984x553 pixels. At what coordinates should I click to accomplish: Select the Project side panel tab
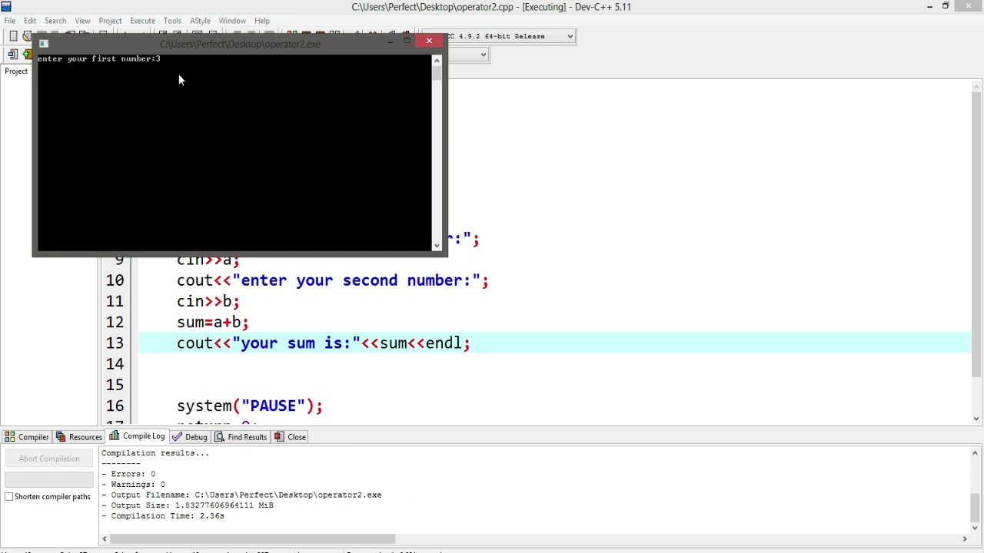click(16, 71)
